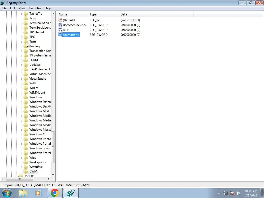Image resolution: width=264 pixels, height=198 pixels.
Task: Click the WAB folder icon
Action: point(26,83)
